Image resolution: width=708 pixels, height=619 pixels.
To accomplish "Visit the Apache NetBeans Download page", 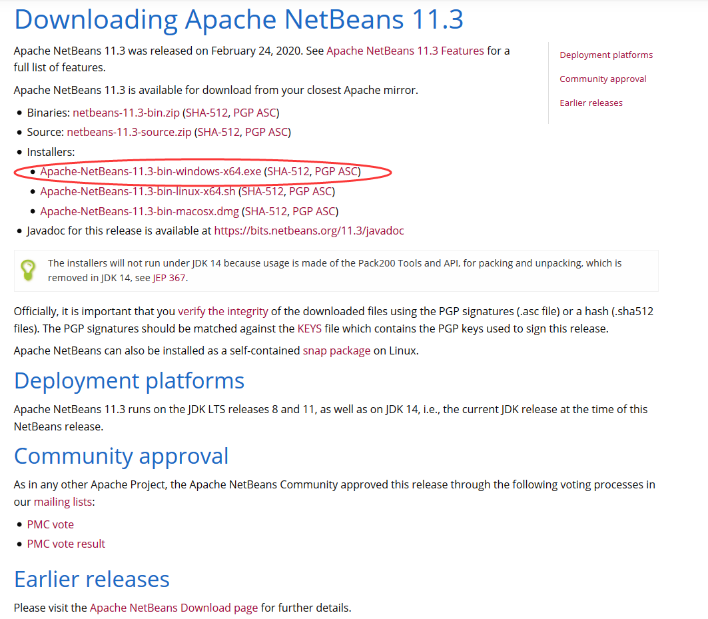I will (x=174, y=608).
